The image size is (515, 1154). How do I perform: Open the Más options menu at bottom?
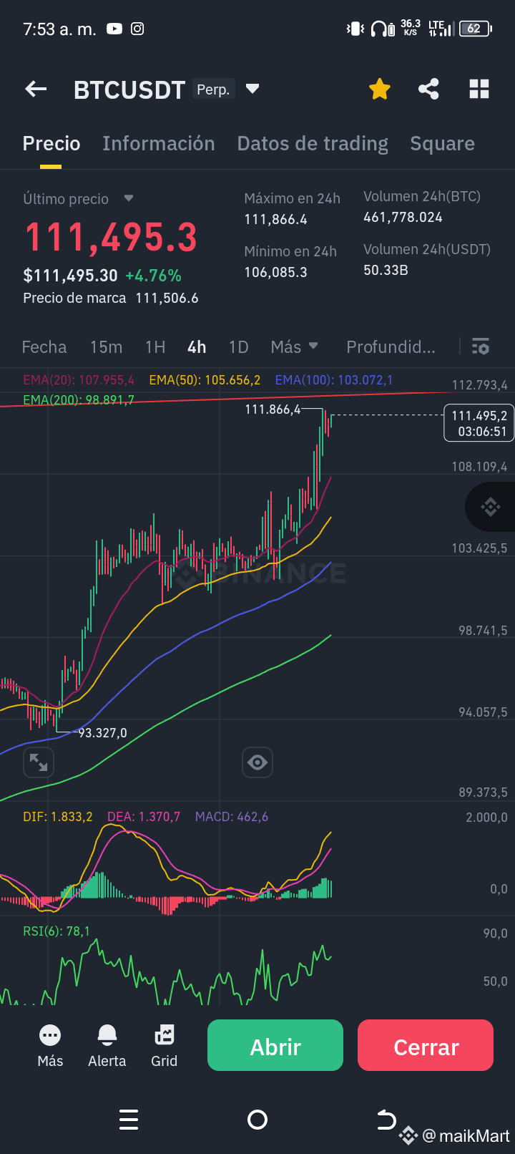(50, 1046)
